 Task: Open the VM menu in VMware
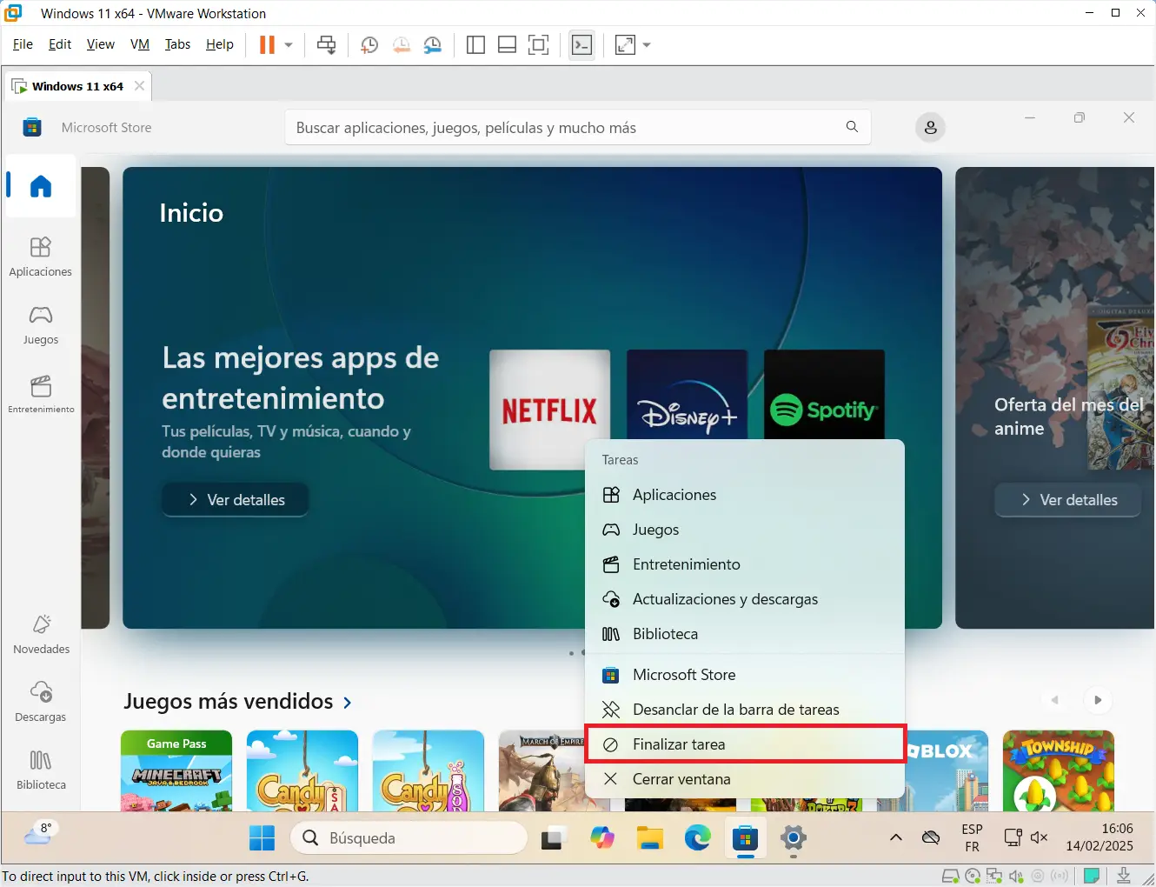click(x=140, y=44)
